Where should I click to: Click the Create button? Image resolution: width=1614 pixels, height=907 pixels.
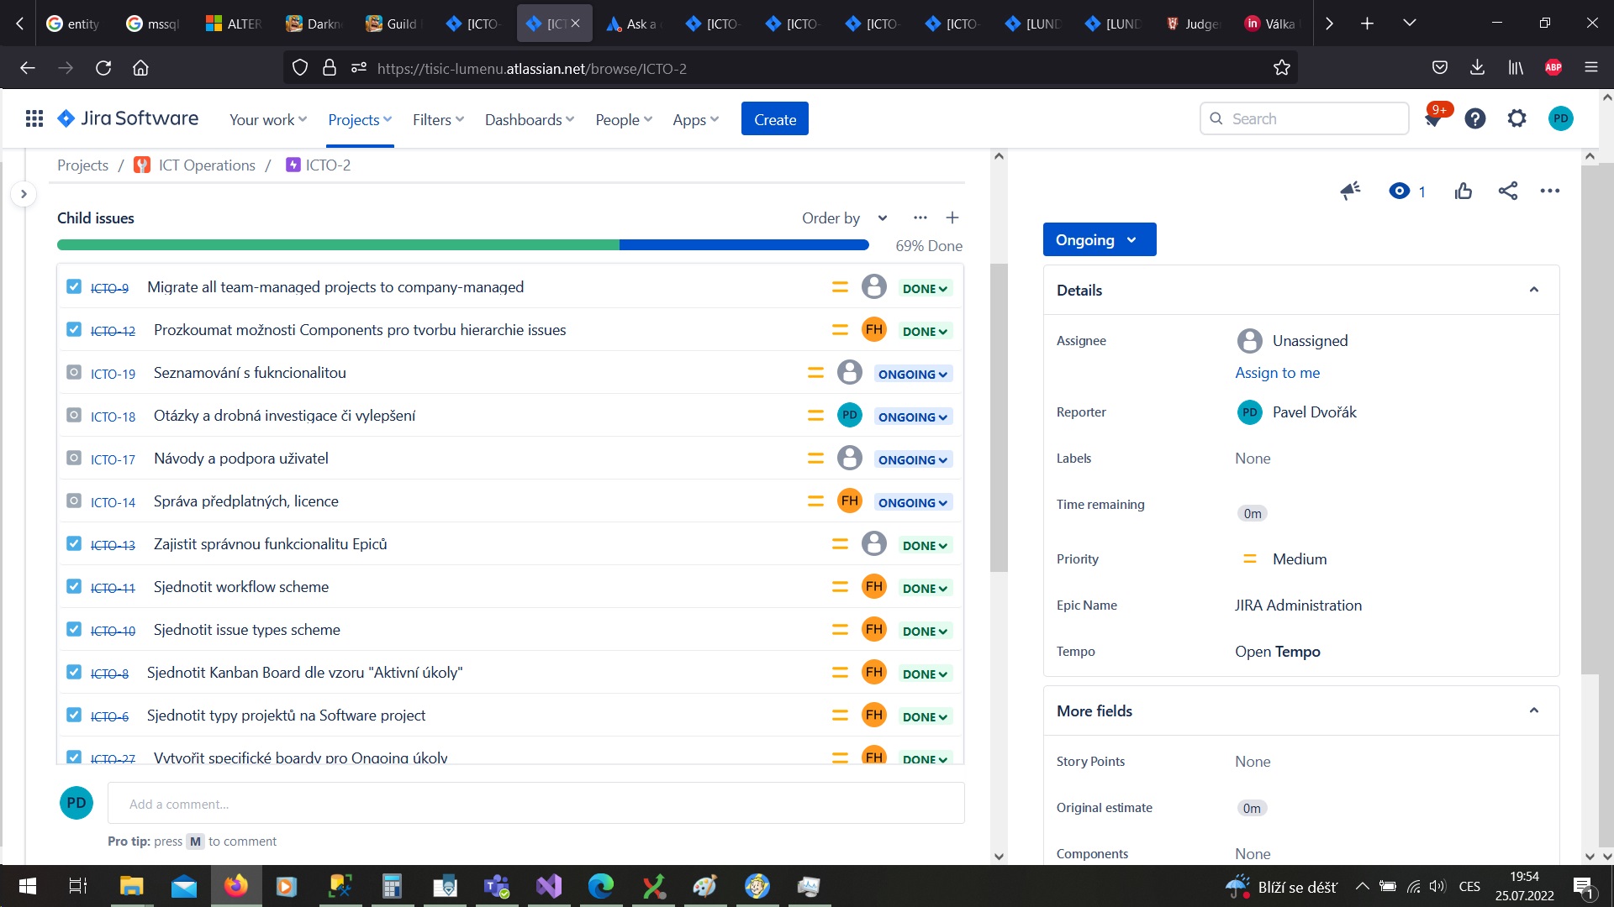(x=775, y=119)
